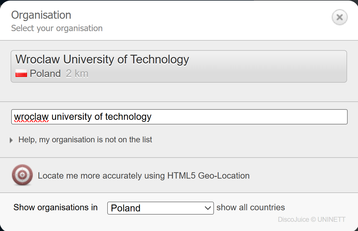The image size is (358, 231).
Task: Select Wroclaw University of Technology
Action: pos(179,66)
